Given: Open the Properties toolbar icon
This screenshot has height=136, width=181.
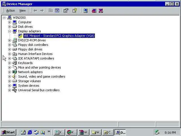Looking at the screenshot, I should pos(66,11).
